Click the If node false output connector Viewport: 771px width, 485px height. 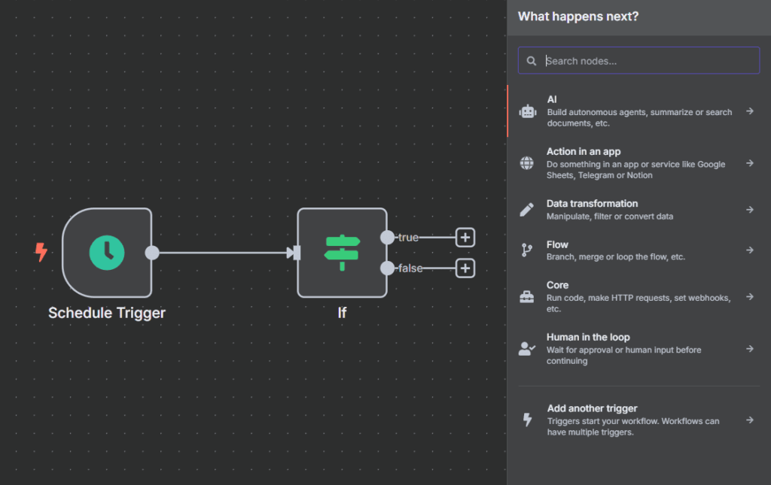coord(388,268)
